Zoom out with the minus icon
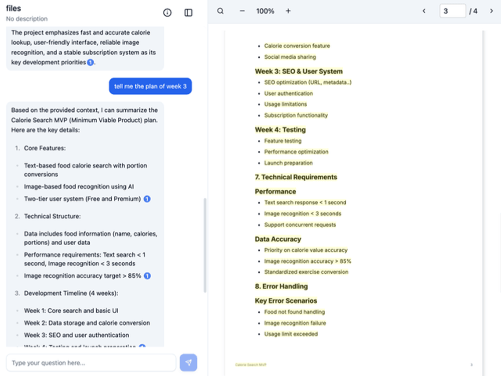The height and width of the screenshot is (376, 501). (242, 11)
